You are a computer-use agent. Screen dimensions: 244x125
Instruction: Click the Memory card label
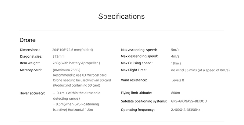coord(31,70)
